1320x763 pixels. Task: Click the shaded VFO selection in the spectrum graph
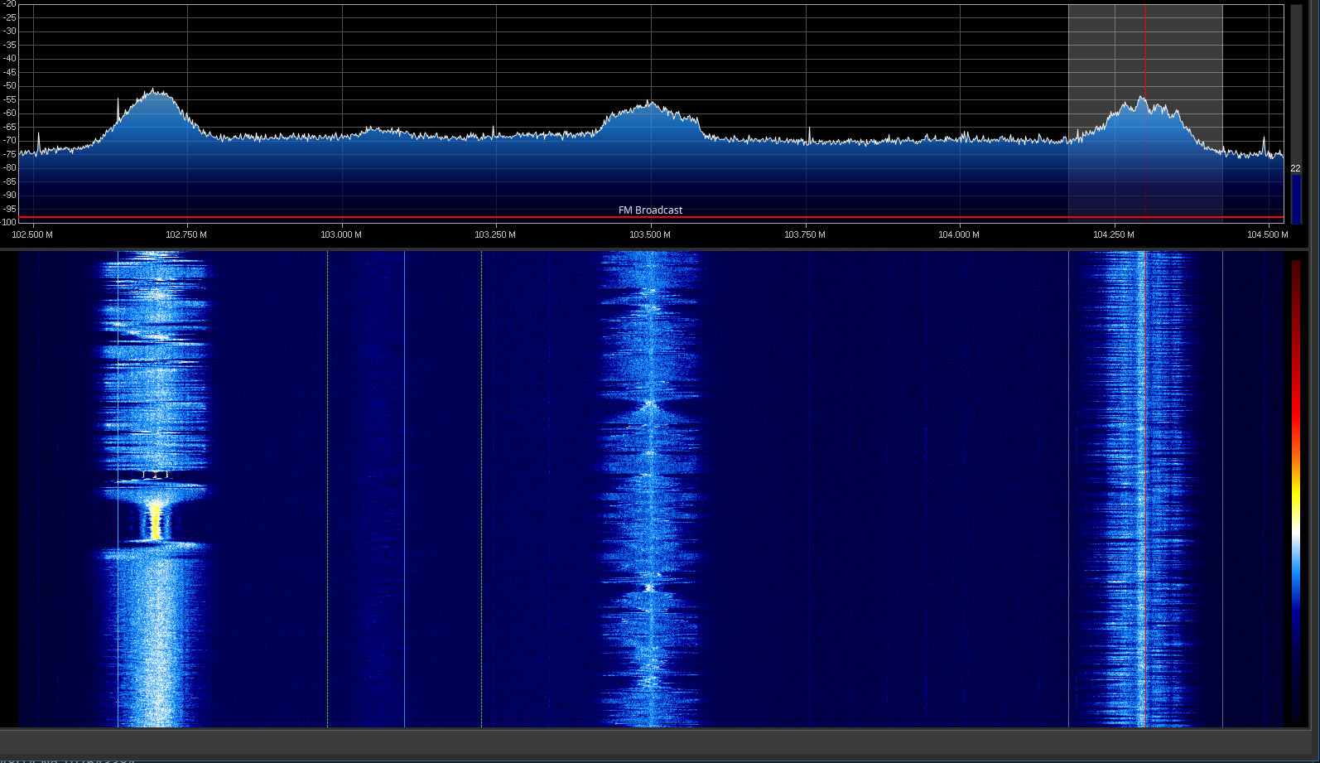tap(1145, 113)
